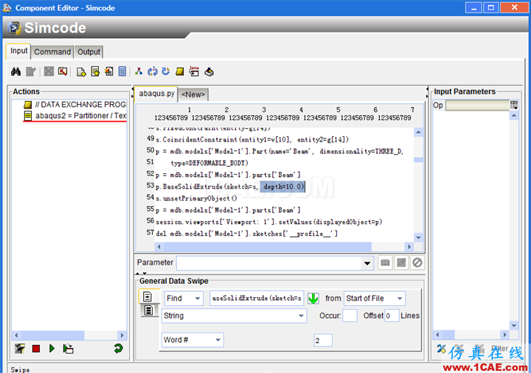Click code editor scroll left arrow
This screenshot has height=373, width=531.
click(159, 247)
